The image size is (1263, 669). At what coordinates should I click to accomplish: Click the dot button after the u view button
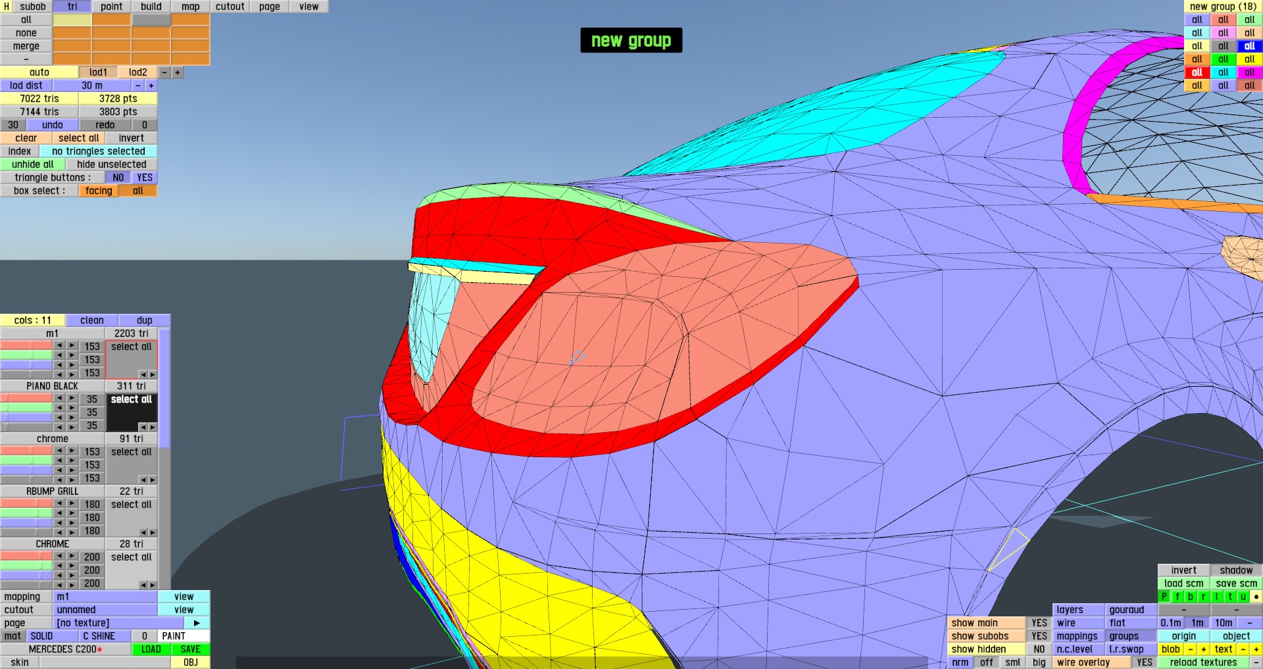coord(1256,597)
